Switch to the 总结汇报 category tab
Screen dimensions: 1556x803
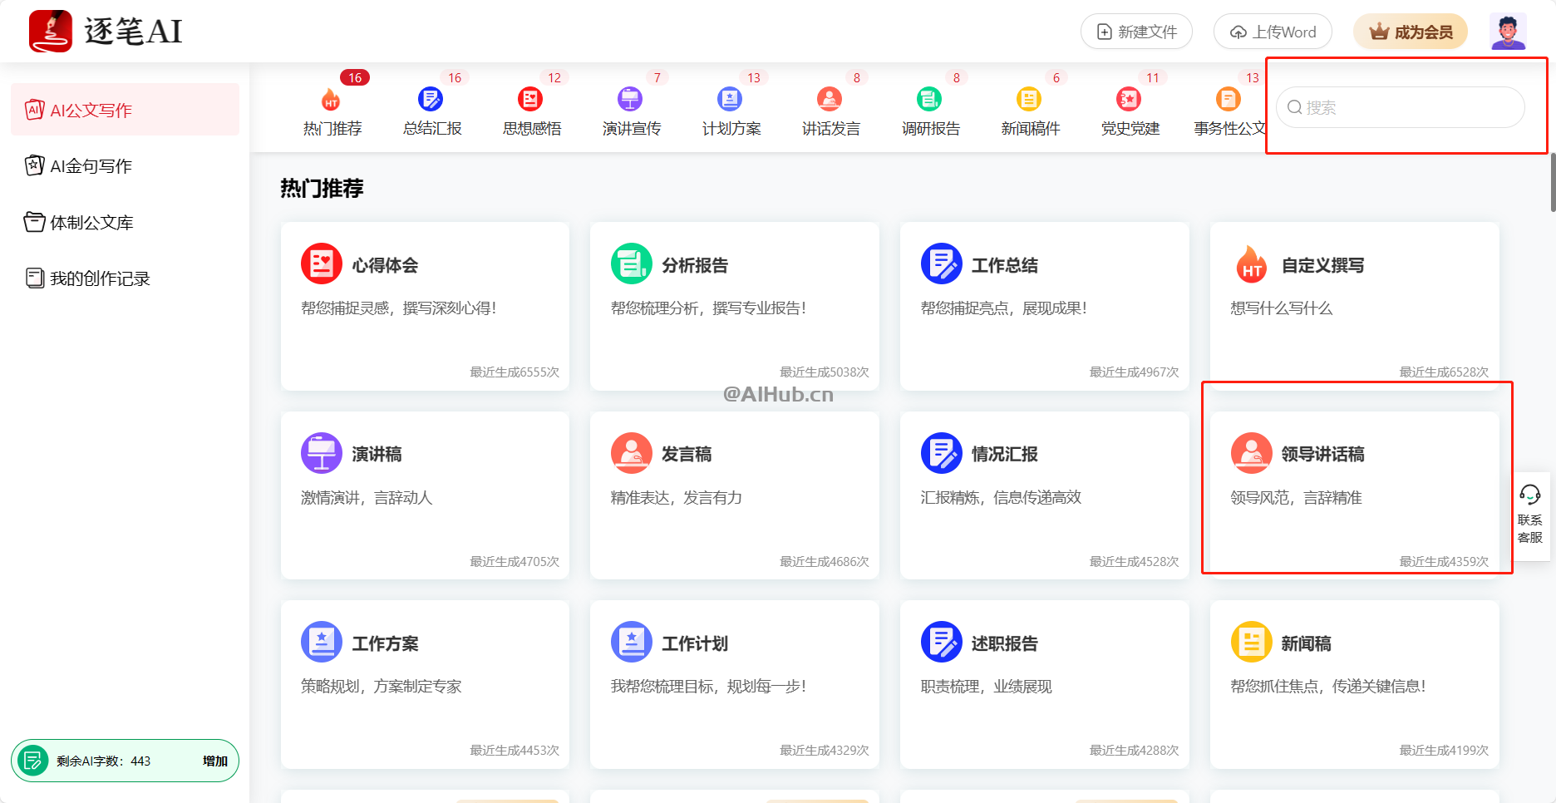(432, 111)
